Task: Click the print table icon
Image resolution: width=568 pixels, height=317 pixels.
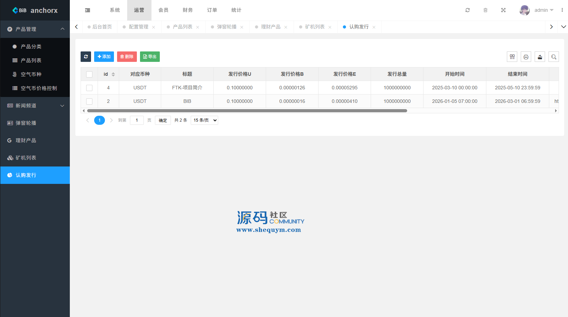Action: (x=526, y=57)
